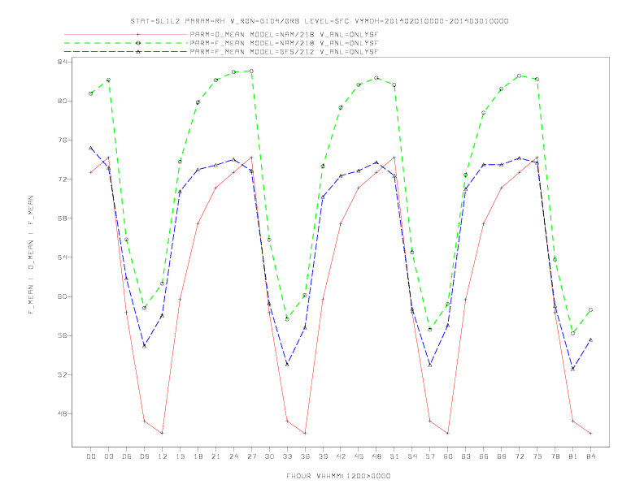Click the blue dashed legend line sample
644x497 pixels.
(126, 52)
